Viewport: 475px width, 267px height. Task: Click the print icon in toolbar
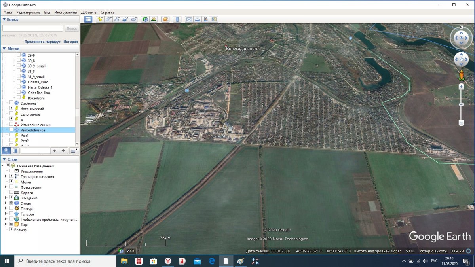tap(197, 19)
